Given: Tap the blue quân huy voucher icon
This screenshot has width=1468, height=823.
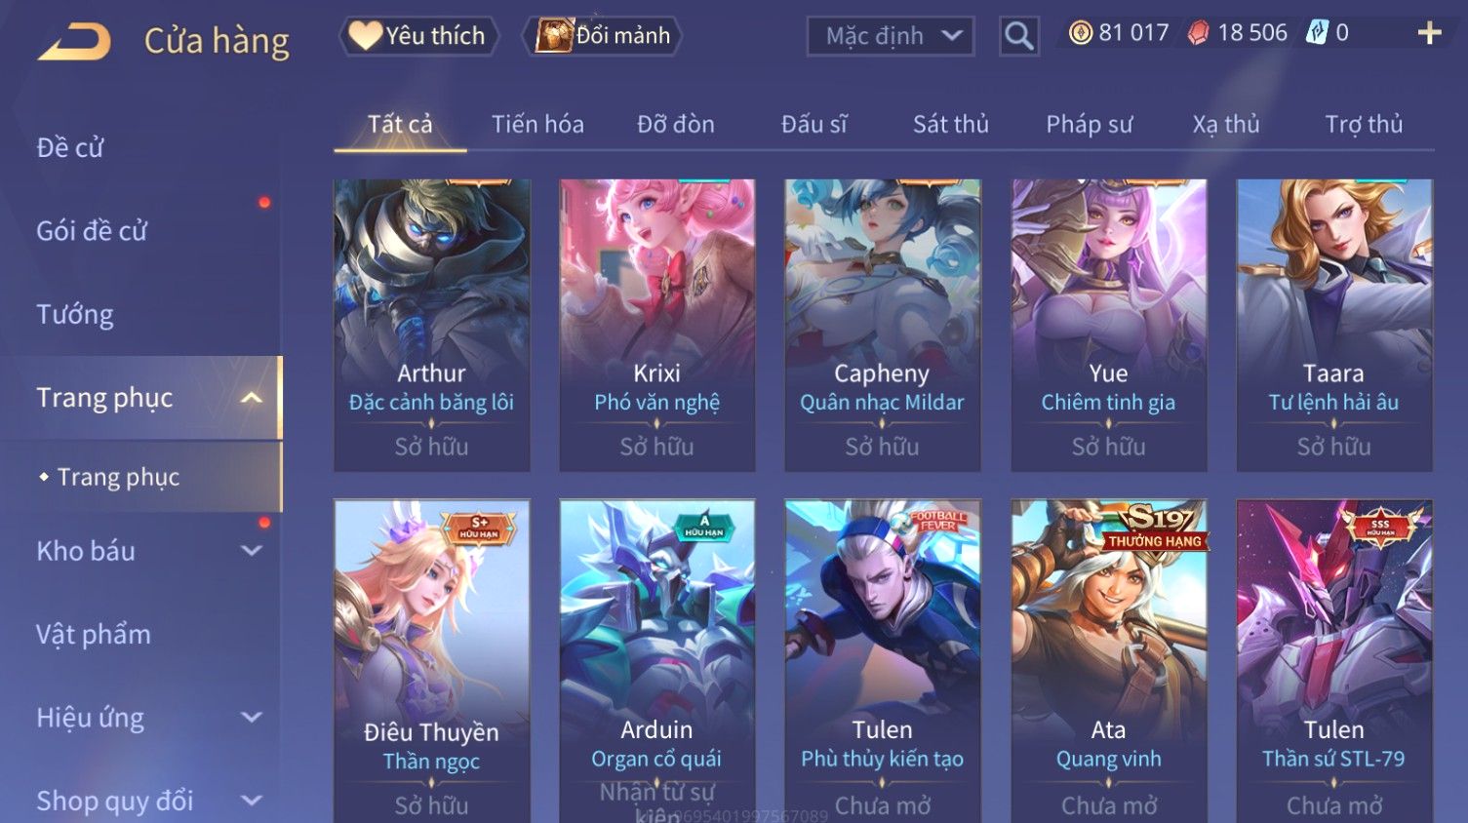Looking at the screenshot, I should coord(1317,32).
